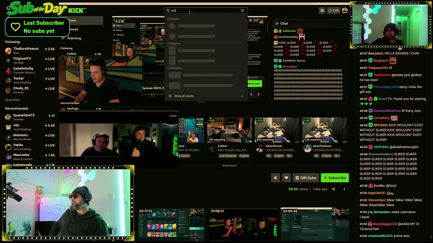This screenshot has height=243, width=433.
Task: Click the Gift Subs button
Action: tap(305, 178)
